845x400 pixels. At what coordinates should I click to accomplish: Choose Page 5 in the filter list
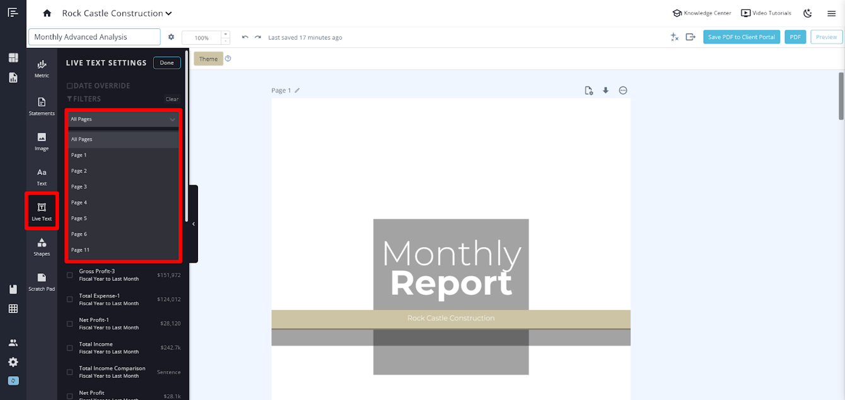[123, 218]
